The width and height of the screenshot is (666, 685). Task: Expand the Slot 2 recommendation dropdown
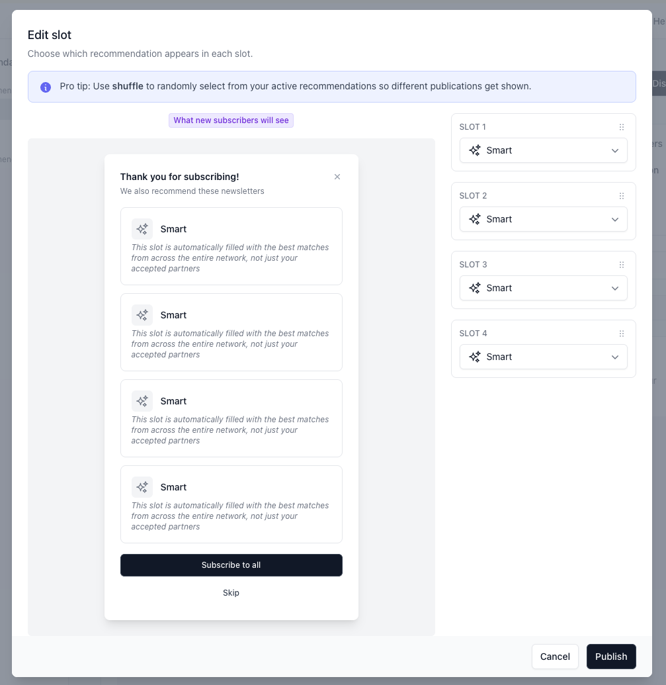544,219
